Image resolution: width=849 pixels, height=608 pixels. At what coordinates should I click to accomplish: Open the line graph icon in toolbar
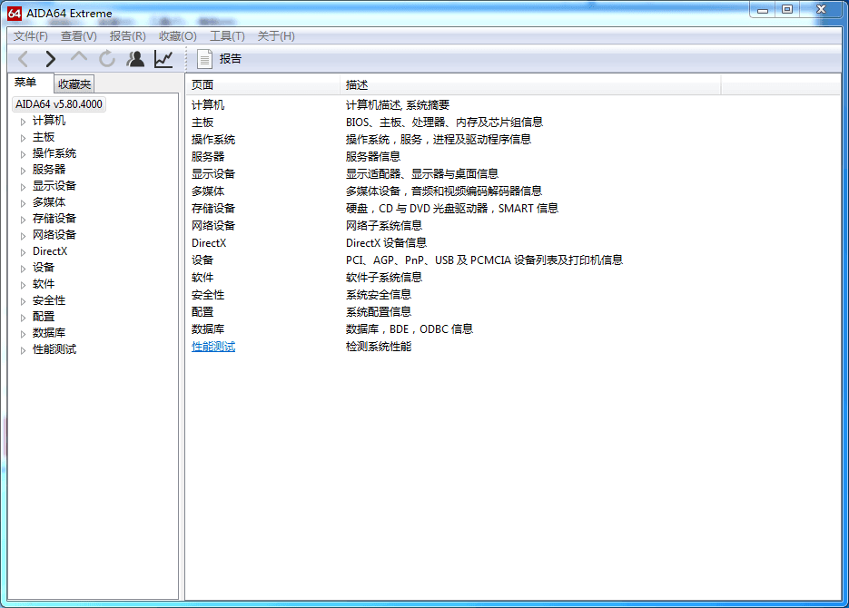coord(163,59)
